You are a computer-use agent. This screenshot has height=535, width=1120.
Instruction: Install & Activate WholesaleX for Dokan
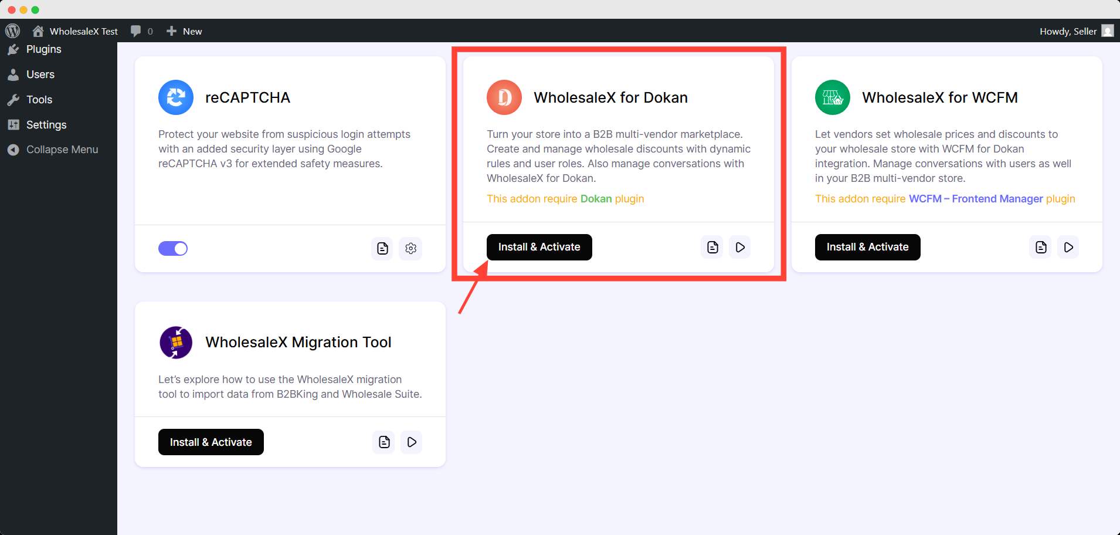[539, 247]
